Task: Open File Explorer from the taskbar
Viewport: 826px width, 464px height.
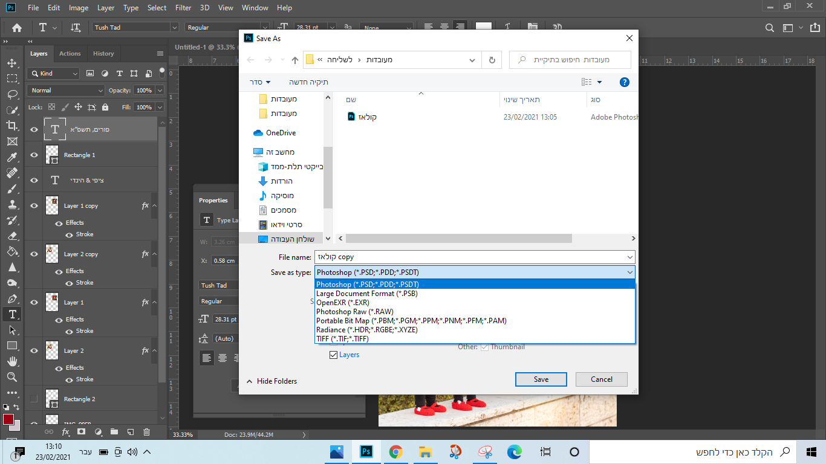Action: pos(426,451)
